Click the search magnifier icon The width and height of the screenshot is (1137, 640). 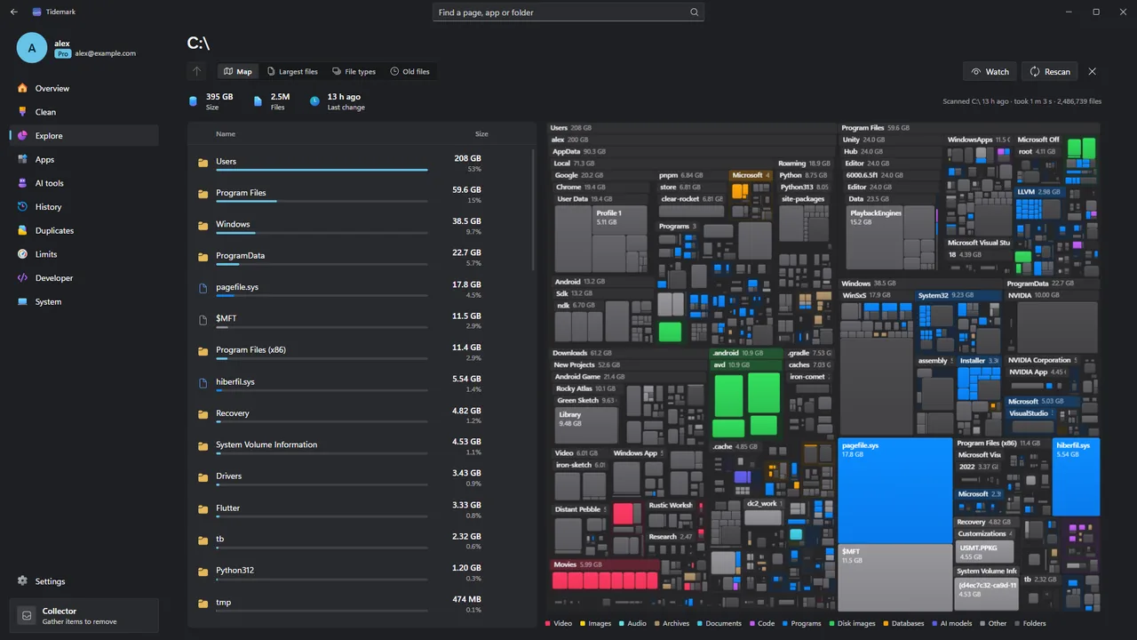pos(694,12)
